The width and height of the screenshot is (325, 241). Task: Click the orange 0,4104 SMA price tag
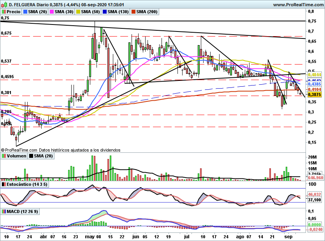[314, 89]
